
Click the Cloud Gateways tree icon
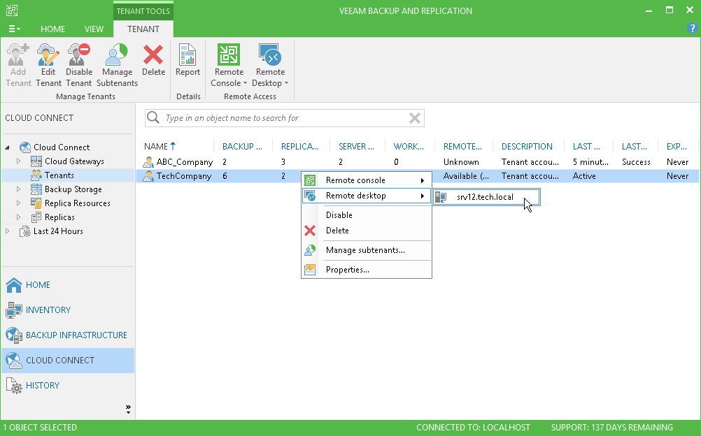(x=36, y=161)
